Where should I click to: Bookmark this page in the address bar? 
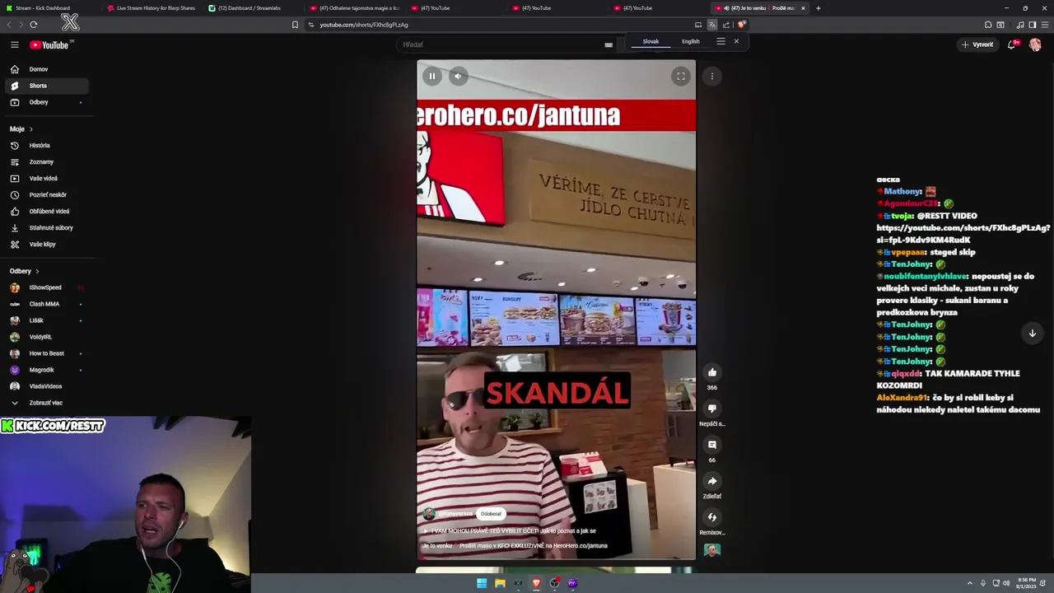295,25
